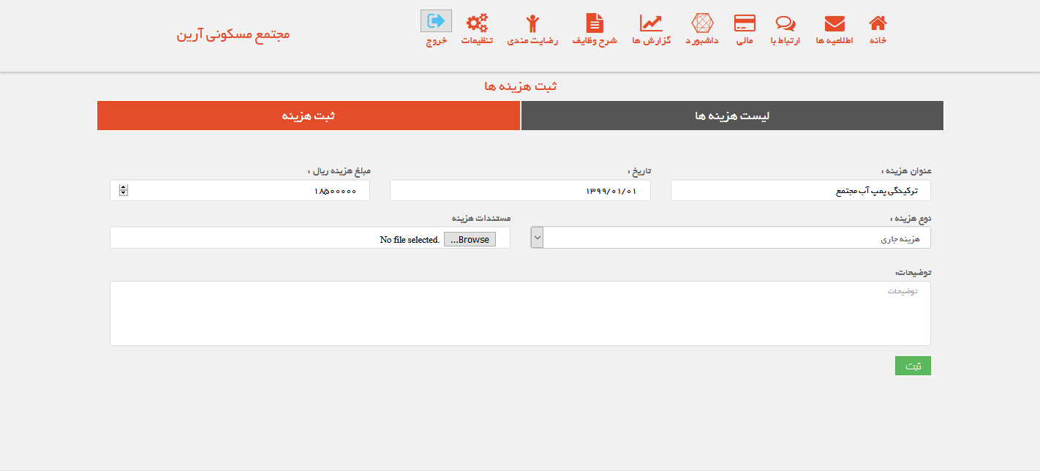Switch to the لیست هزینه ها tab
The height and width of the screenshot is (471, 1040).
tap(732, 116)
